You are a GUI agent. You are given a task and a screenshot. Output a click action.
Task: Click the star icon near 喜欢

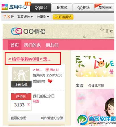102,30
